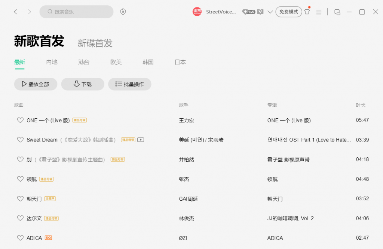Open the 韩国 category tab
Viewport: 383px width, 249px height.
tap(148, 62)
